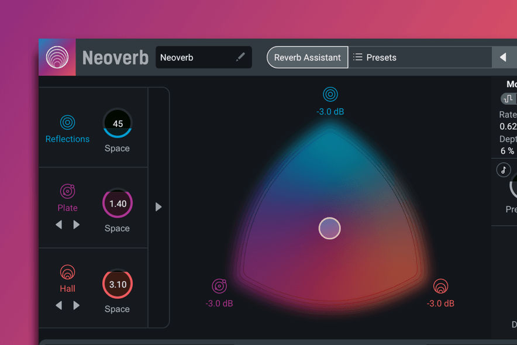517x345 pixels.
Task: Click the blend pad center puck
Action: (330, 229)
